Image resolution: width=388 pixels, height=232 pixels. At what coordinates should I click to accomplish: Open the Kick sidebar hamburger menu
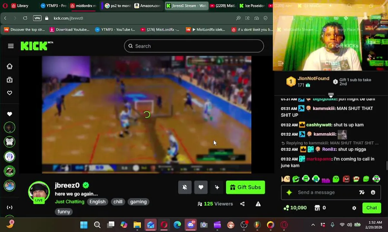pyautogui.click(x=11, y=46)
